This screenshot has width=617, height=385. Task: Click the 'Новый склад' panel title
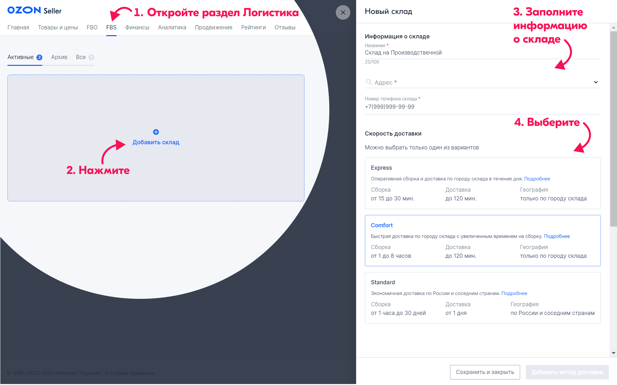(x=388, y=12)
